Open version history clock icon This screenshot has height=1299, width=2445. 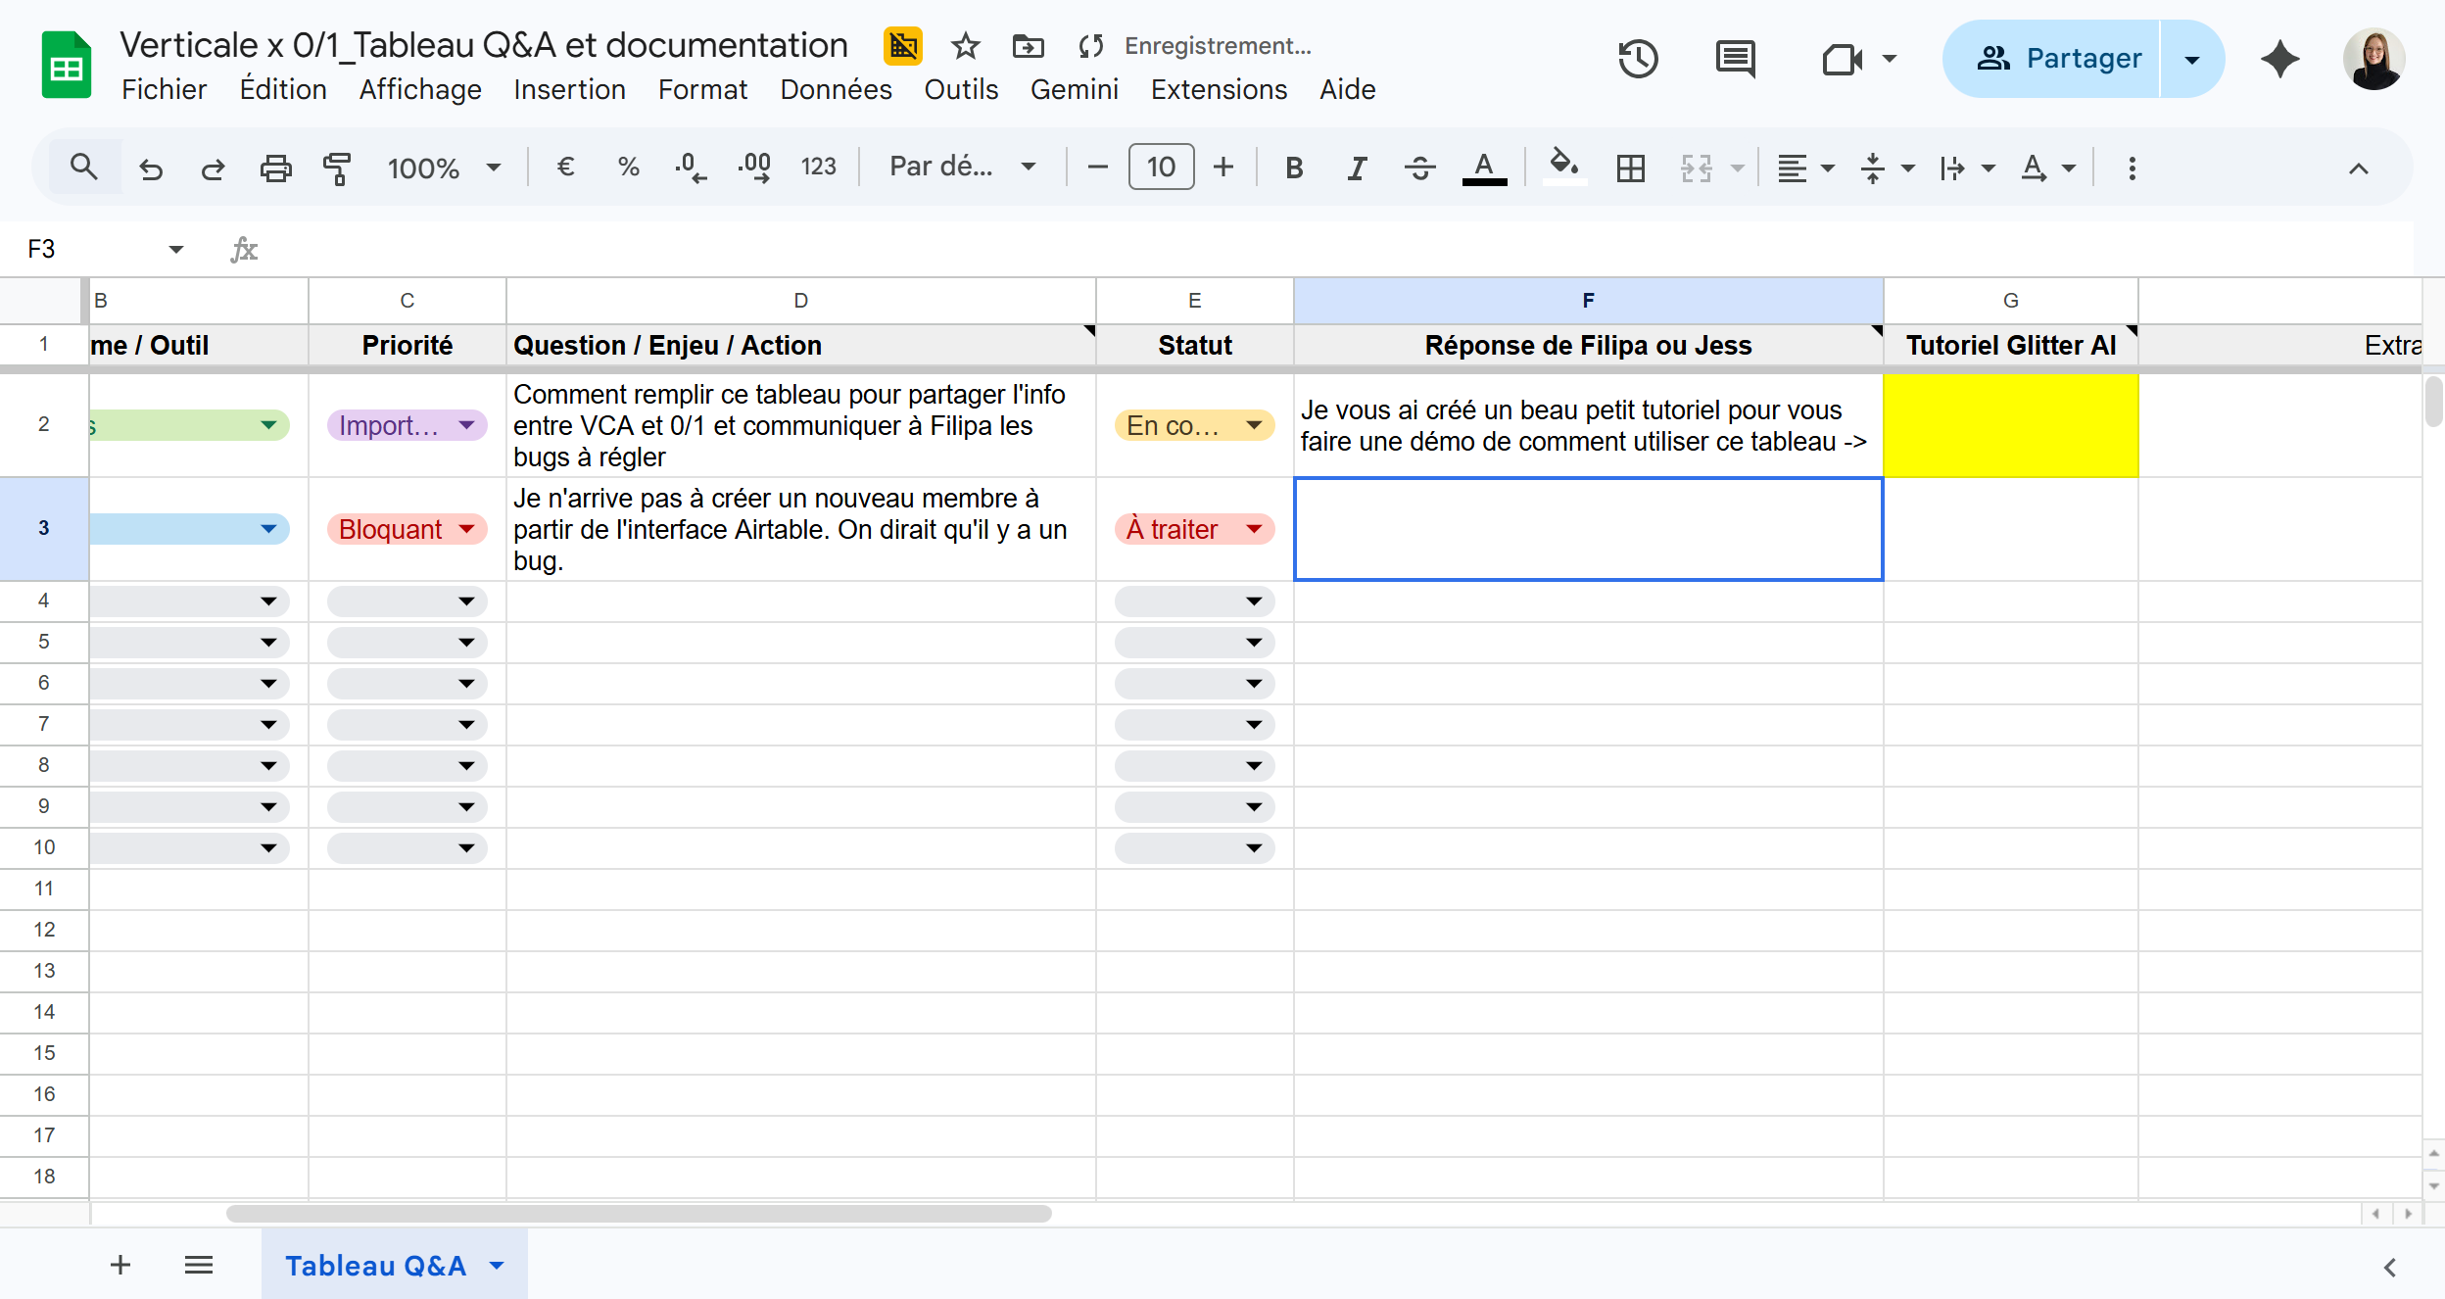click(1637, 59)
